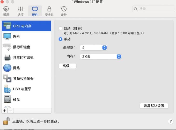This screenshot has height=130, width=176.
Task: Select the 自动（推荐）radio button
Action: coord(61,28)
